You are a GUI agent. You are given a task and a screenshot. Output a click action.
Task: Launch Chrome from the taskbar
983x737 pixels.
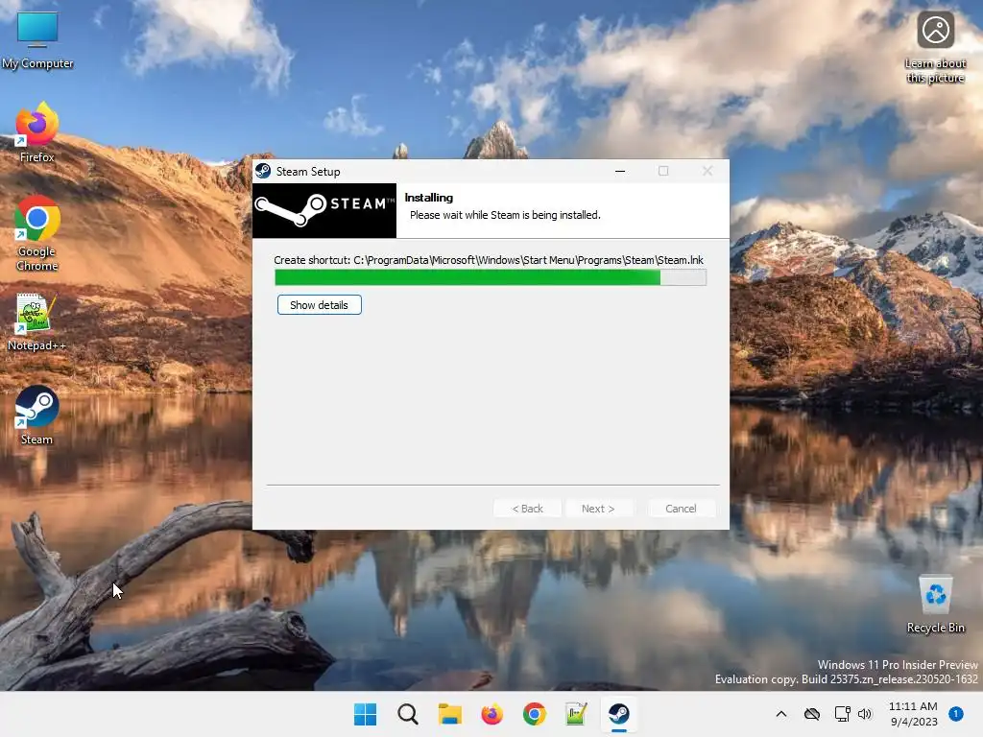(534, 714)
